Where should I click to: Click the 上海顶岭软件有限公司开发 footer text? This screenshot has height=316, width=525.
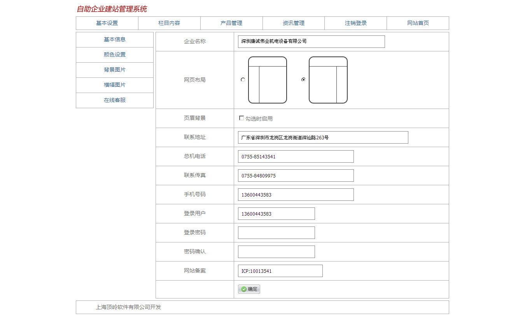128,307
